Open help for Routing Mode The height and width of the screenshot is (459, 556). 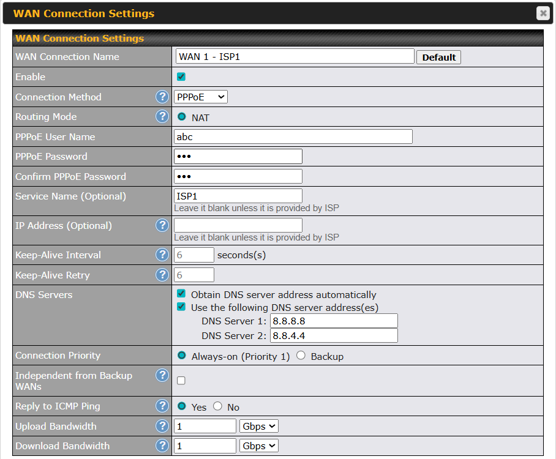click(x=162, y=116)
